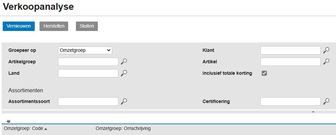Click the Sluiten button
Viewport: 336px width, 135px height.
87,26
